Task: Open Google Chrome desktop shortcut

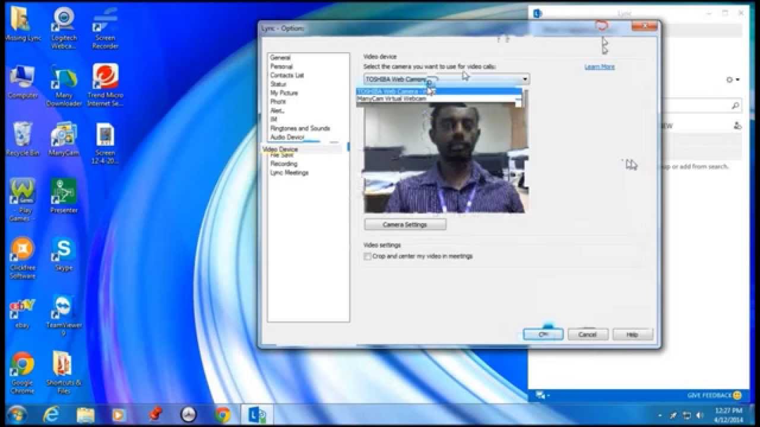Action: [x=23, y=374]
